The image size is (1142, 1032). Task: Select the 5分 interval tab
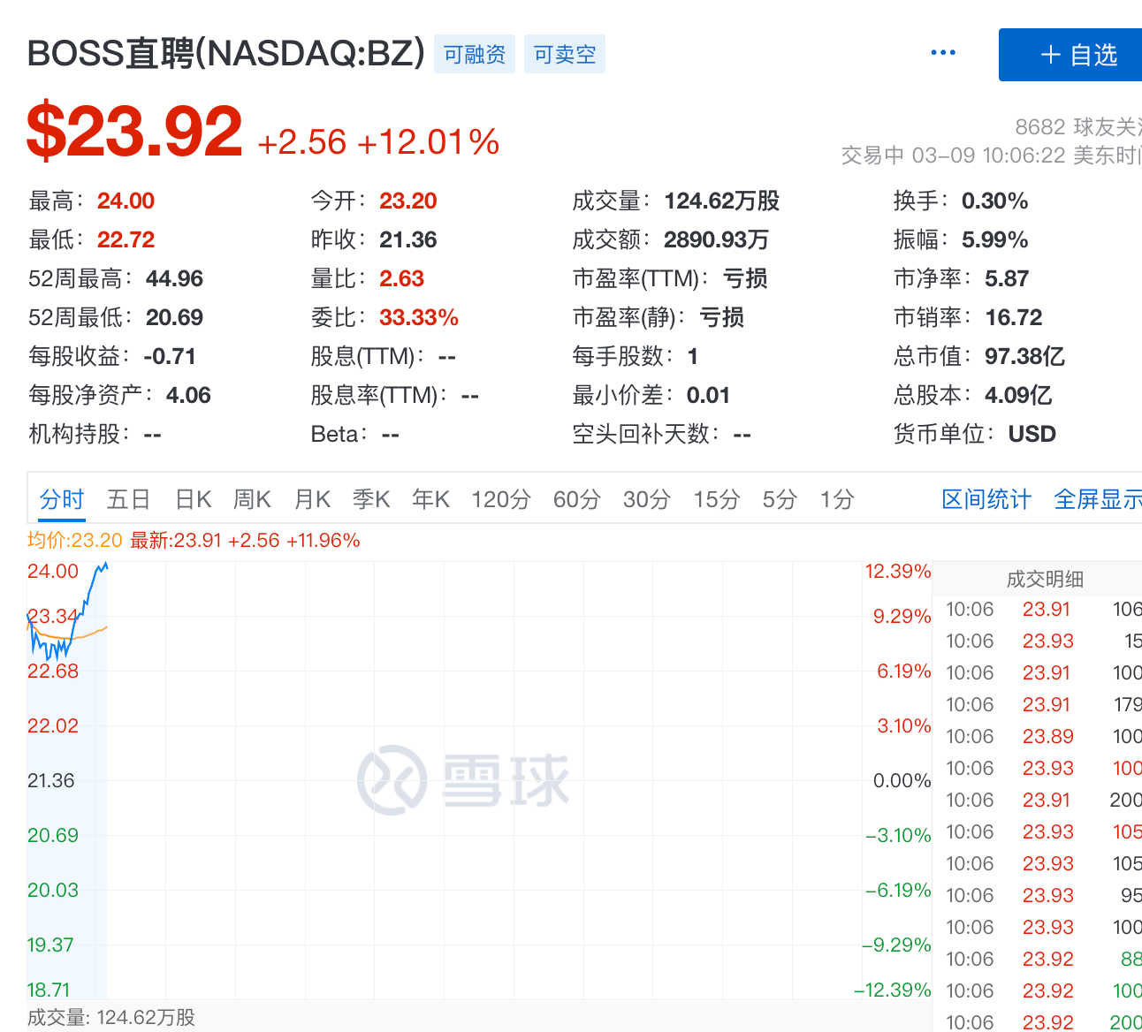778,498
